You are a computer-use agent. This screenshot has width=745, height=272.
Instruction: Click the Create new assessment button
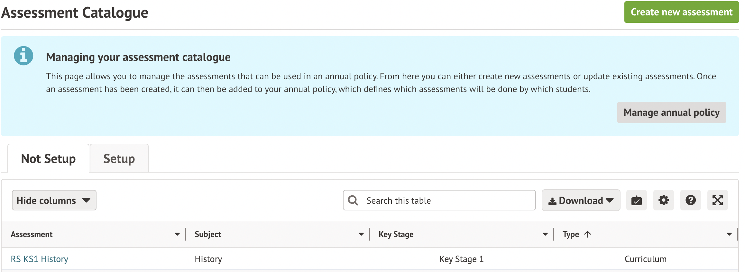[681, 12]
